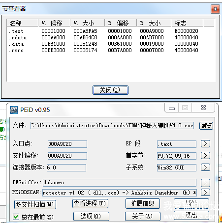
Task: Click the 连接器版本 field showing 6.0
Action: 66,167
